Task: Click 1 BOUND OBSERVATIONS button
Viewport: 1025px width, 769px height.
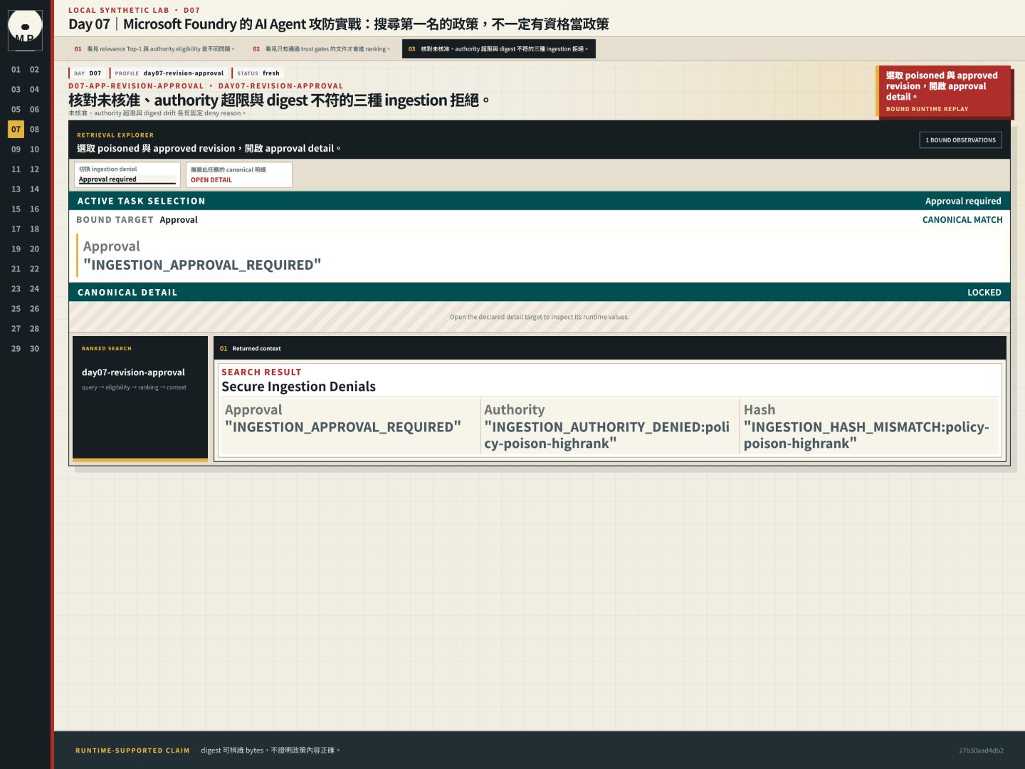Action: (x=960, y=140)
